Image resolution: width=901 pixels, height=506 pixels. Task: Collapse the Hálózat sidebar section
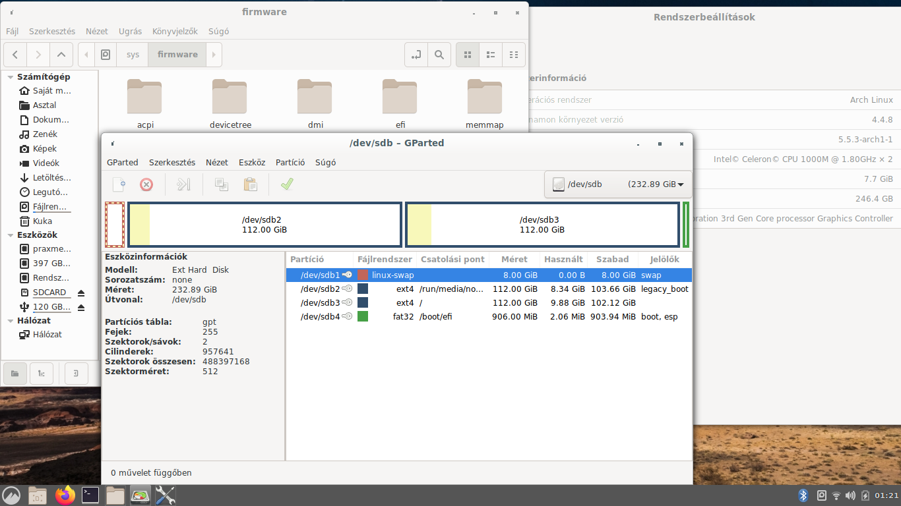10,321
